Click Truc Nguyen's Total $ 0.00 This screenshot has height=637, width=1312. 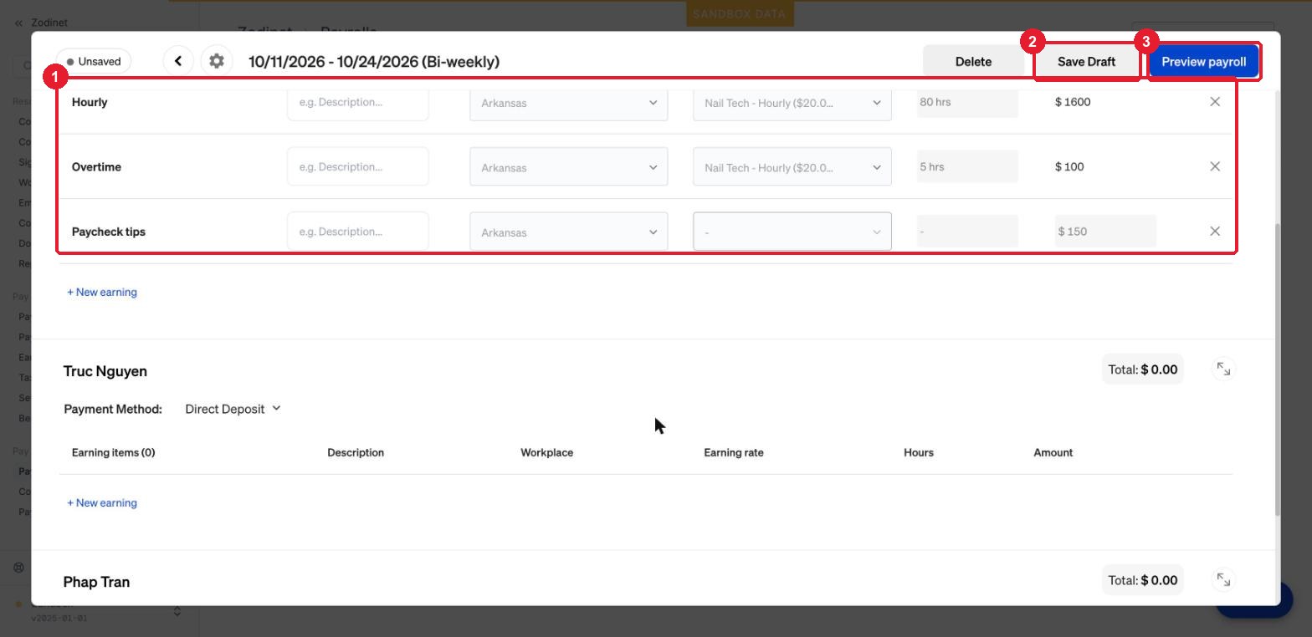click(x=1142, y=369)
